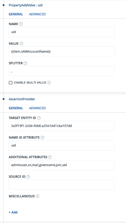Open Source ID help icon
126x223 pixels.
pyautogui.click(x=28, y=177)
